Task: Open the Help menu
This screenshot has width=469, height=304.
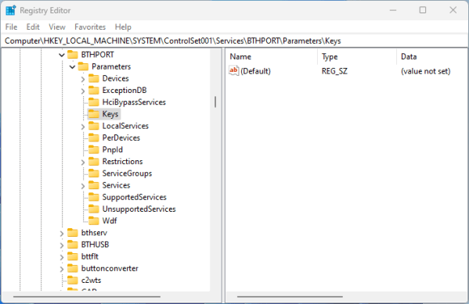Action: point(123,27)
